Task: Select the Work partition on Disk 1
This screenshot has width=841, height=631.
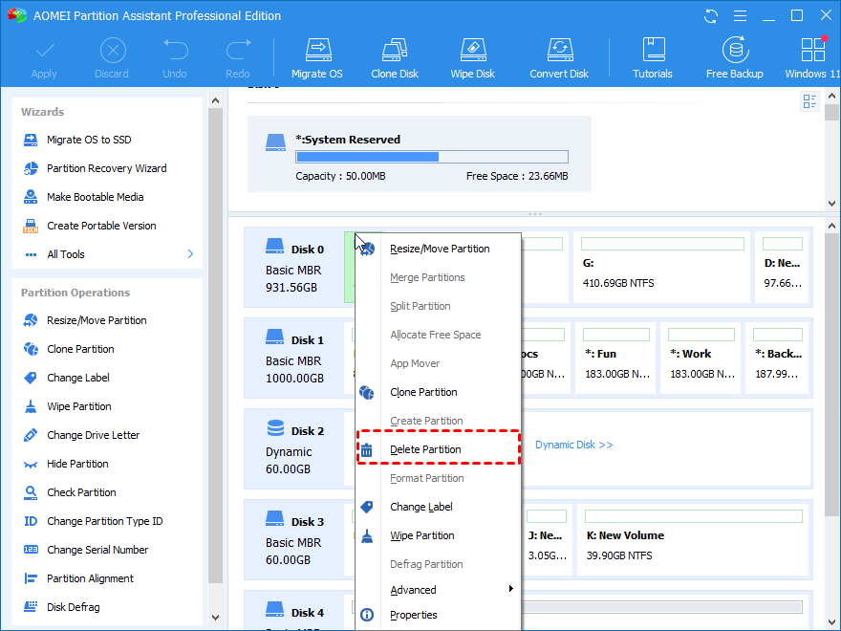Action: (701, 358)
